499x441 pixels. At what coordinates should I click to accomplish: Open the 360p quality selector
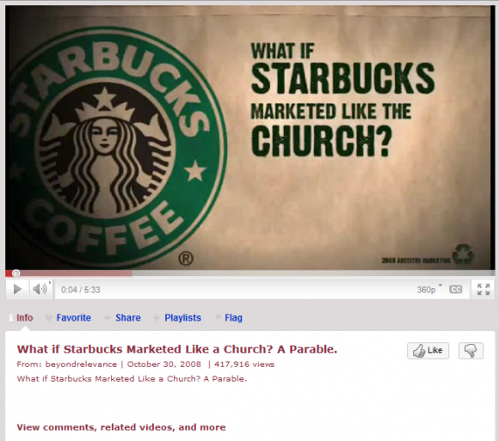[429, 290]
